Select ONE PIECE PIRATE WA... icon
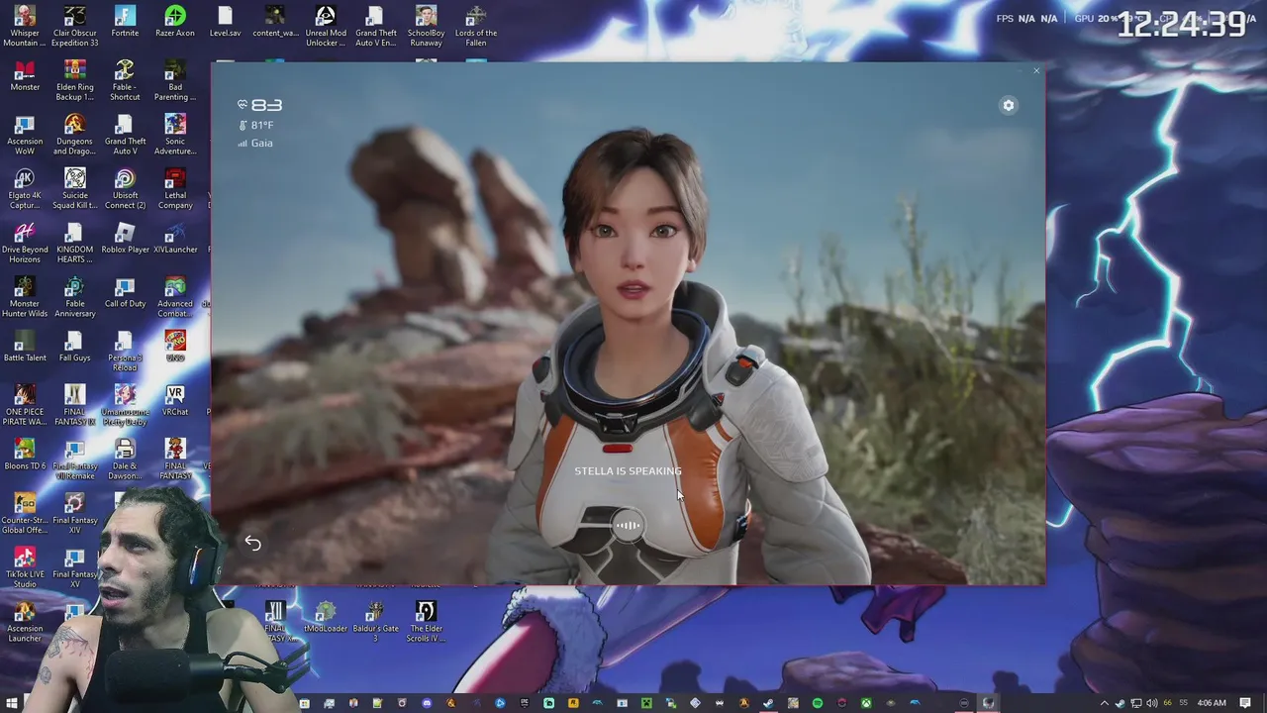The image size is (1267, 713). (25, 407)
